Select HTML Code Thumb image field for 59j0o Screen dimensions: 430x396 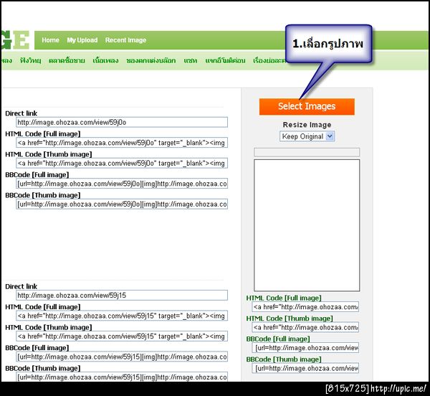coord(122,164)
